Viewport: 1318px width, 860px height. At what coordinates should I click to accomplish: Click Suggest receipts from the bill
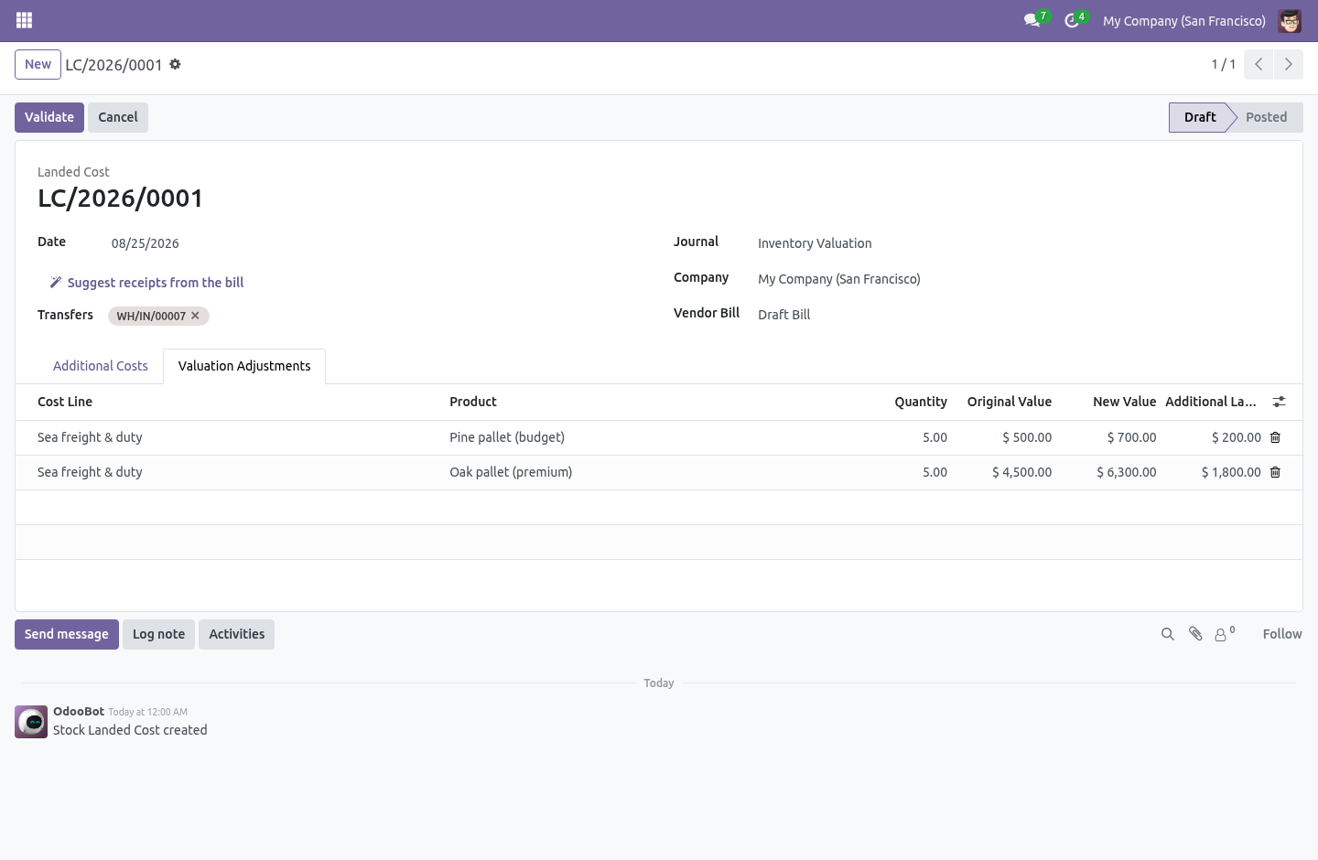click(x=146, y=283)
